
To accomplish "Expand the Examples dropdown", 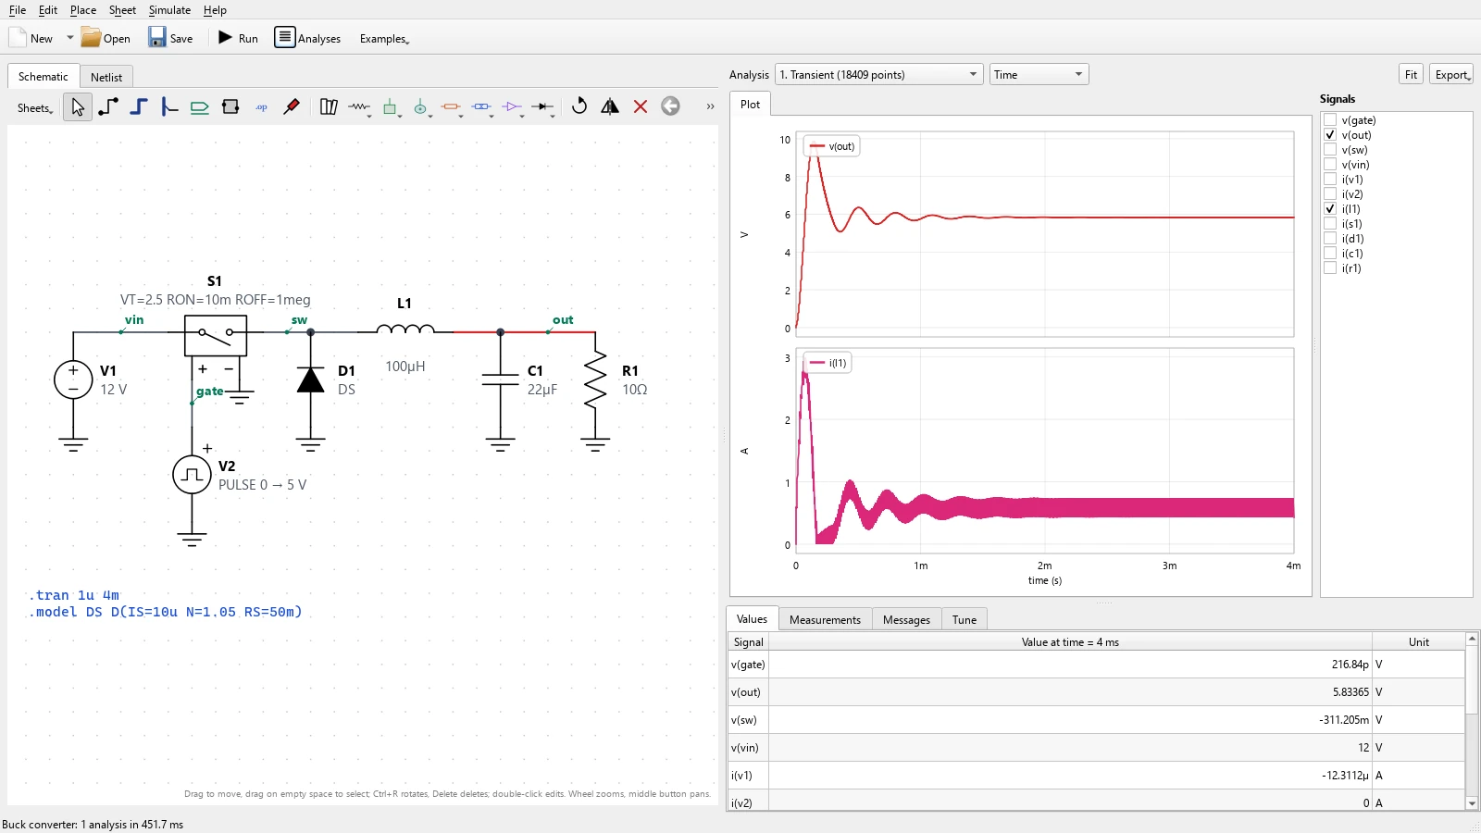I will click(384, 39).
